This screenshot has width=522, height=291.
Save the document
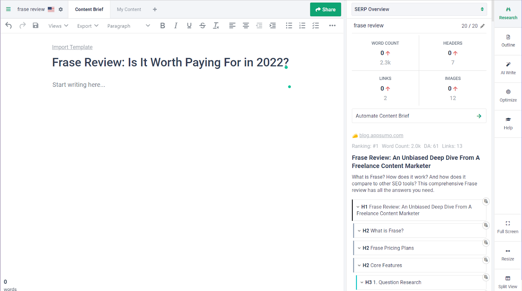[36, 25]
